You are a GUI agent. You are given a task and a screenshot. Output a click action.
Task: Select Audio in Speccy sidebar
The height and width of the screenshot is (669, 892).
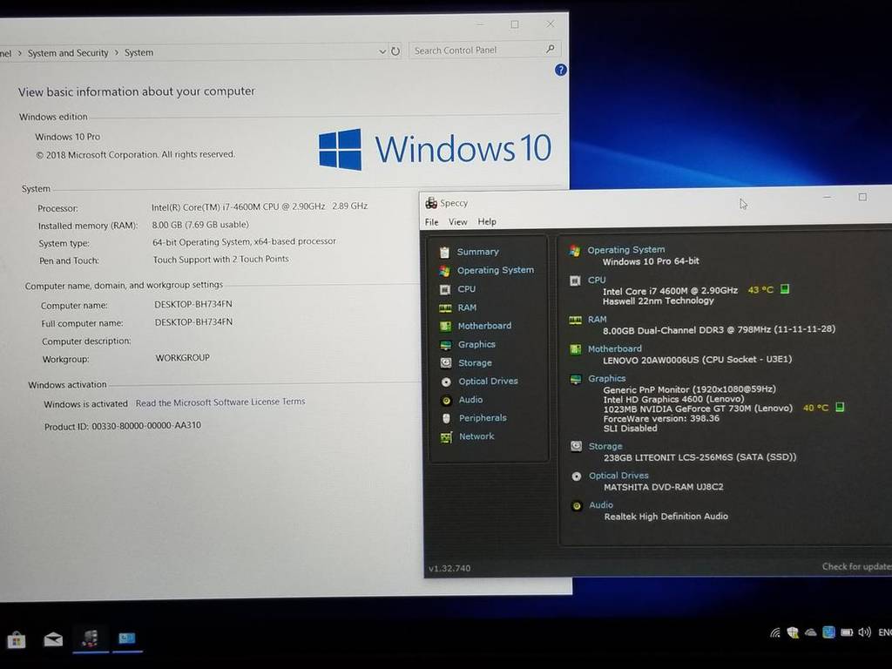(x=470, y=400)
